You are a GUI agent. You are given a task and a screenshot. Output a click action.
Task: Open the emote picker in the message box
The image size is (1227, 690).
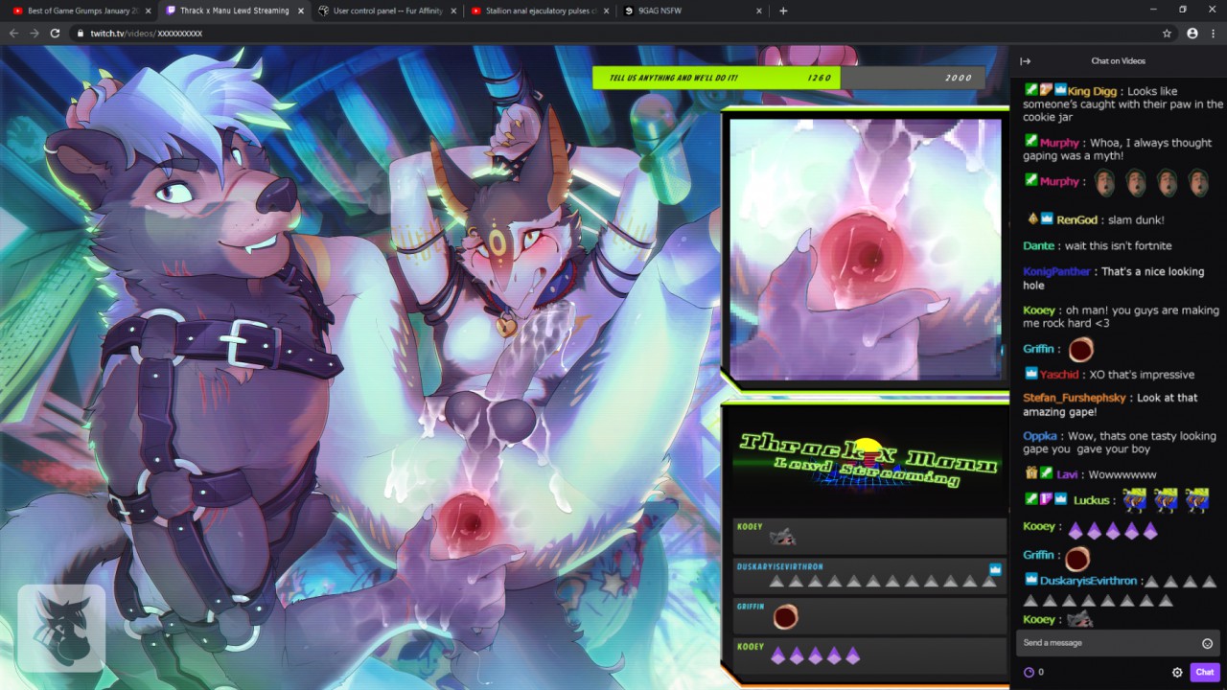[x=1207, y=643]
